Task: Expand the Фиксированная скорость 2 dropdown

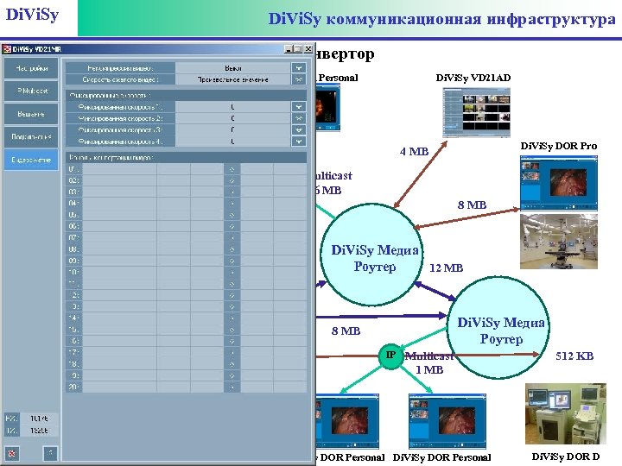Action: (x=299, y=118)
